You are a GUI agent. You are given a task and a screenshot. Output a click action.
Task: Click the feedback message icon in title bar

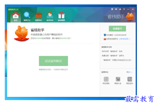(x=116, y=9)
